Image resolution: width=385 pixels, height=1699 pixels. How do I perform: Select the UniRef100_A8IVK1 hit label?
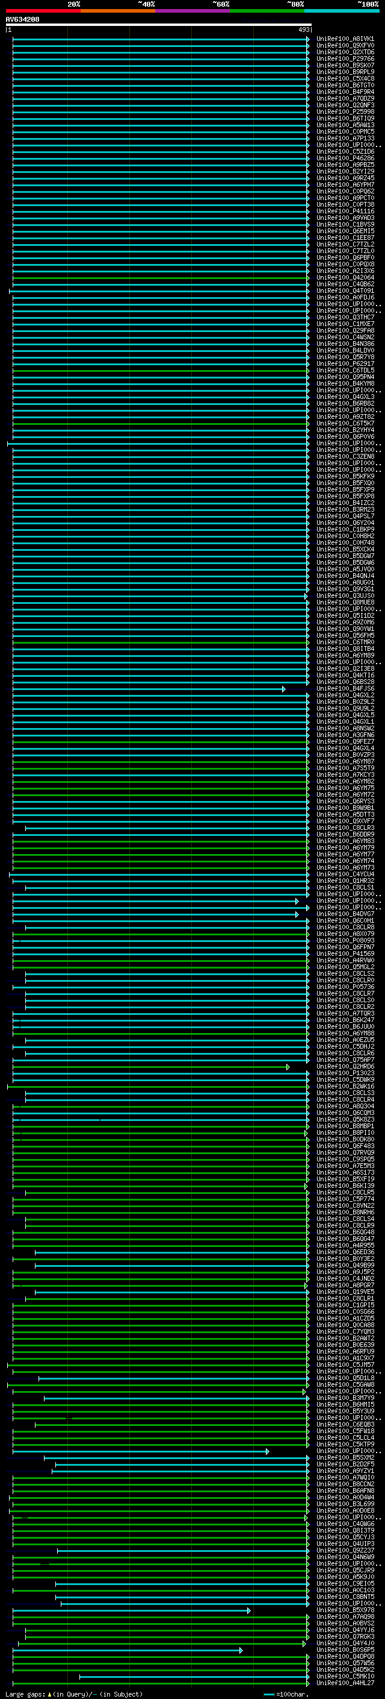click(345, 39)
